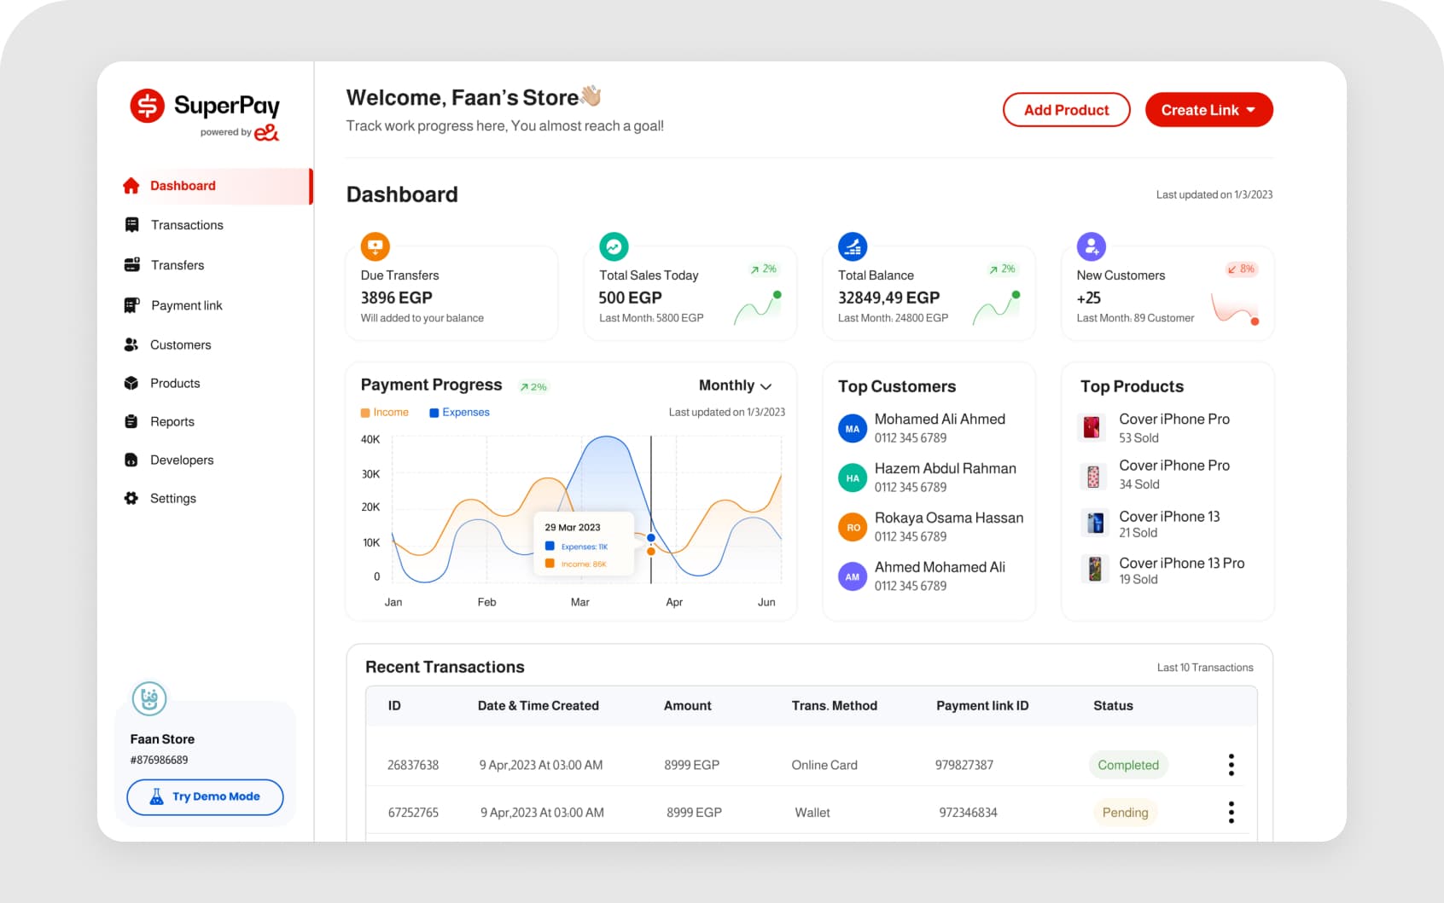
Task: Open the Customers menu item
Action: (x=180, y=344)
